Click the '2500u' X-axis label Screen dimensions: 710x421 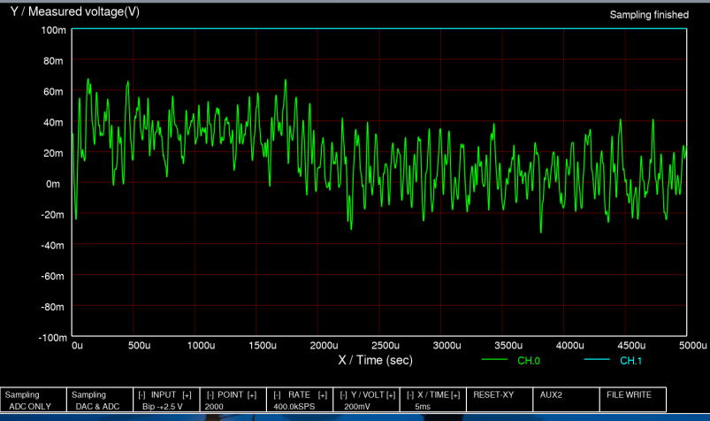coord(386,346)
